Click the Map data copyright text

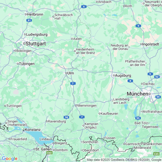(124, 160)
